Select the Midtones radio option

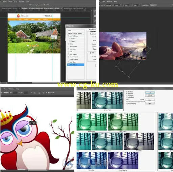click(127, 94)
